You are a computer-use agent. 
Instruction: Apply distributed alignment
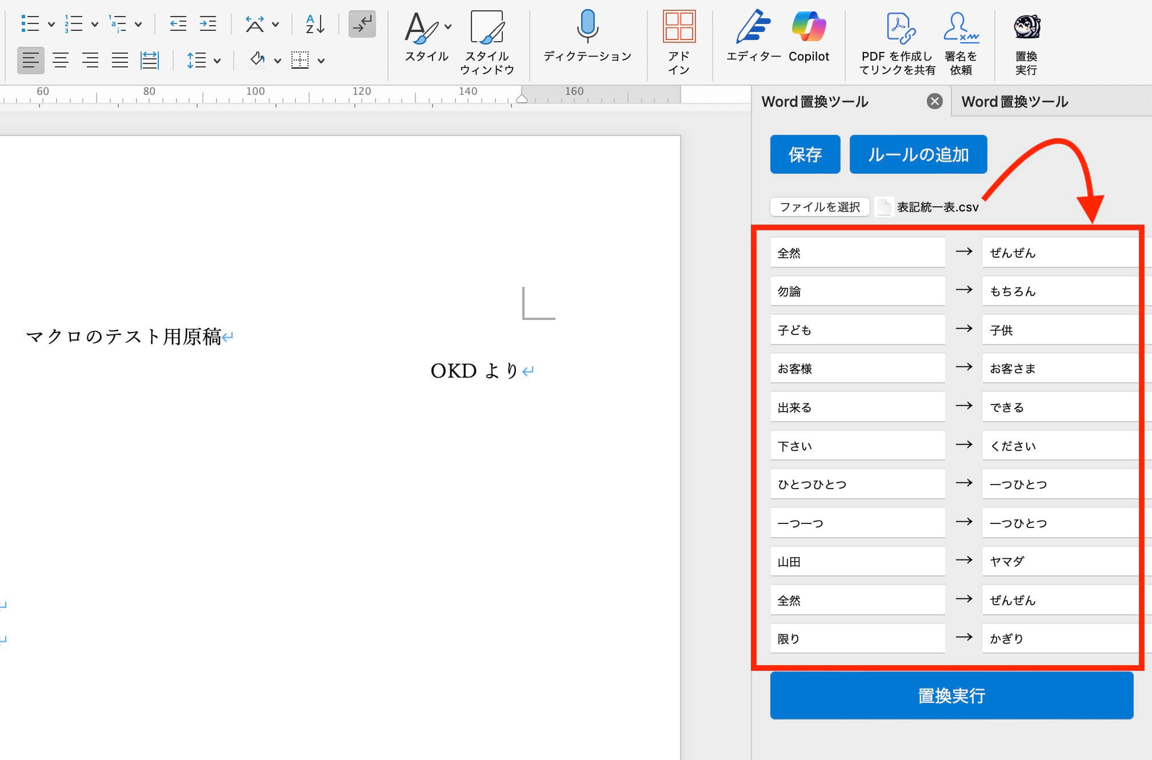tap(150, 60)
